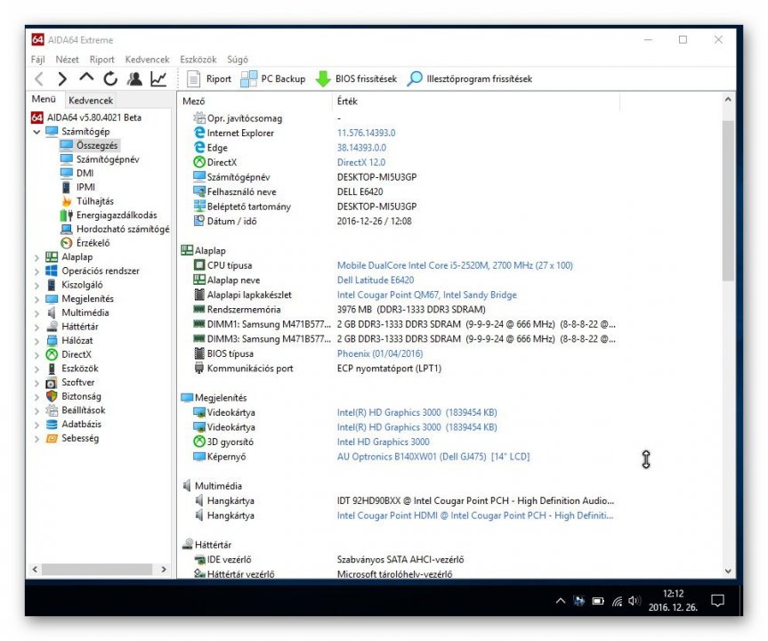Open the Dell Latitude E6420 link

click(376, 280)
